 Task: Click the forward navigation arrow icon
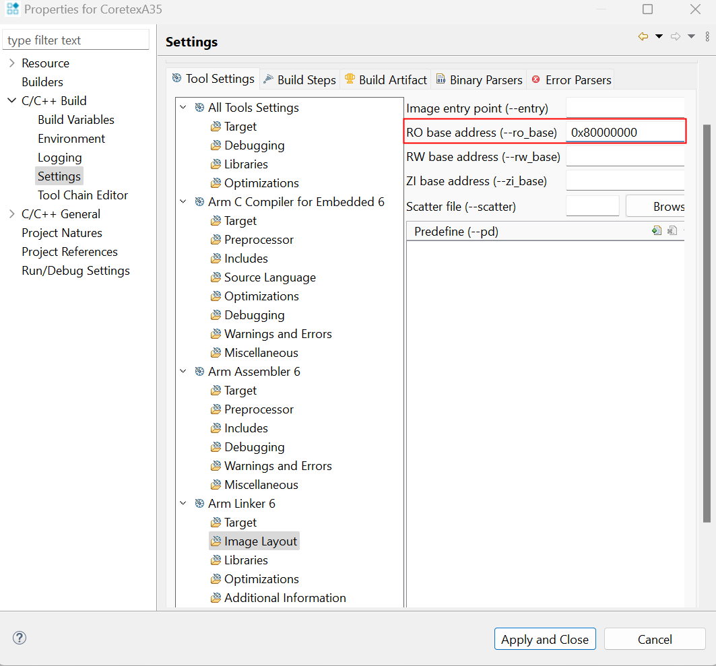[x=676, y=36]
